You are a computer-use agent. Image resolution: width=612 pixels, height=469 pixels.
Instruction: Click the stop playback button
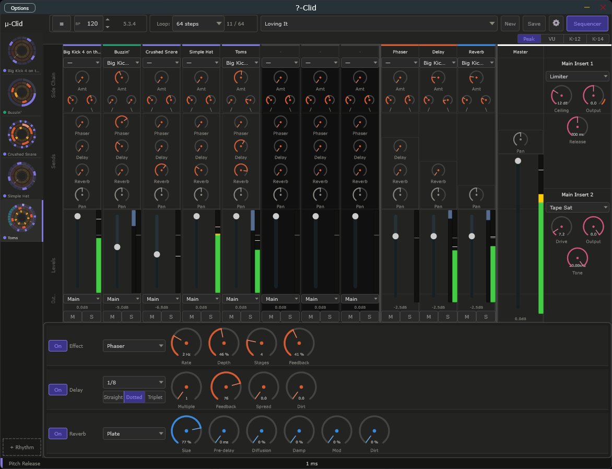click(x=61, y=24)
